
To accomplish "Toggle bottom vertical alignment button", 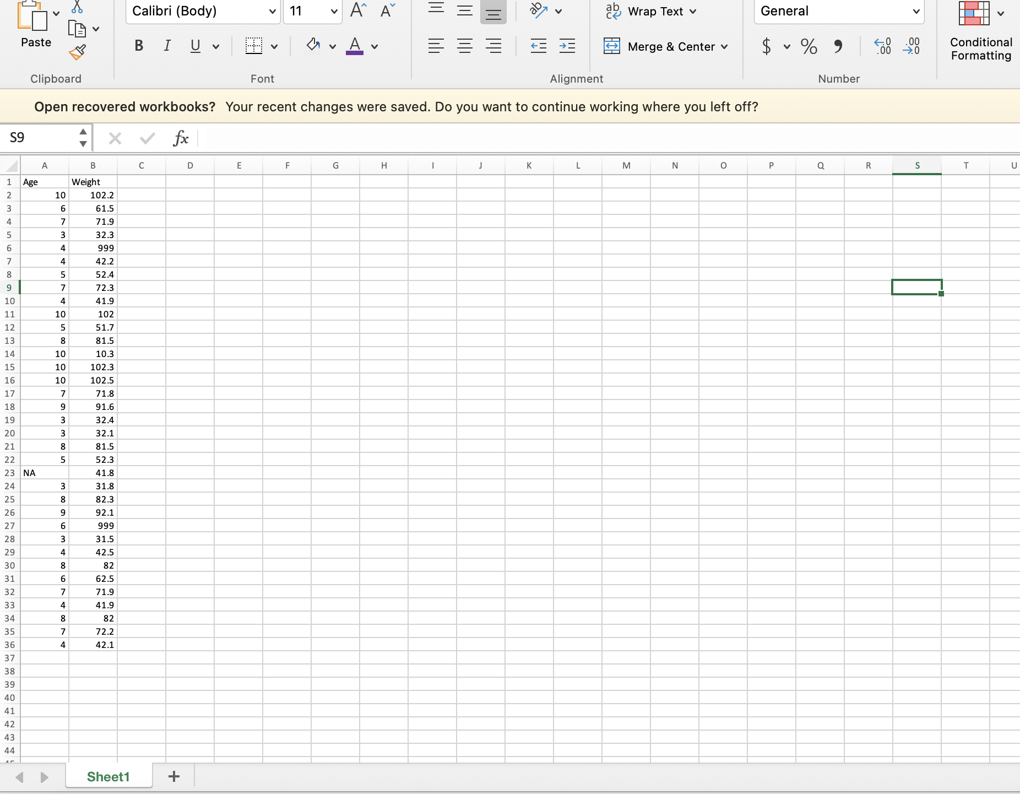I will (493, 11).
